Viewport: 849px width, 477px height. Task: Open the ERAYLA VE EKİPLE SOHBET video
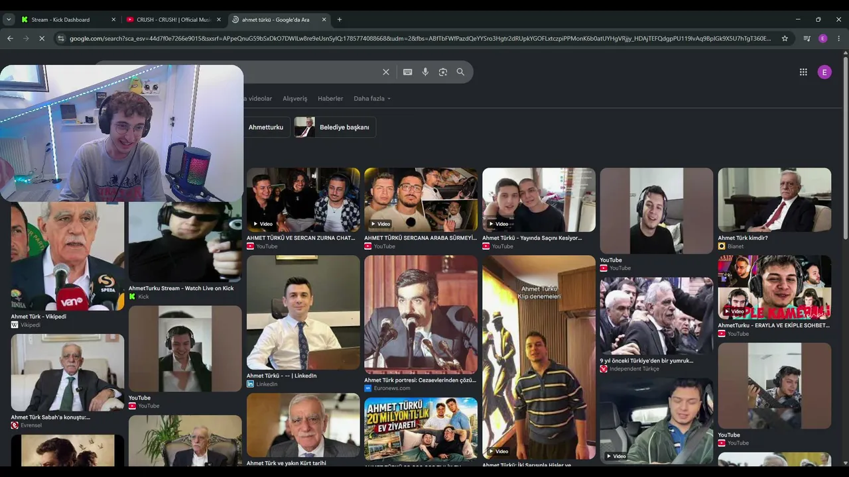(774, 288)
